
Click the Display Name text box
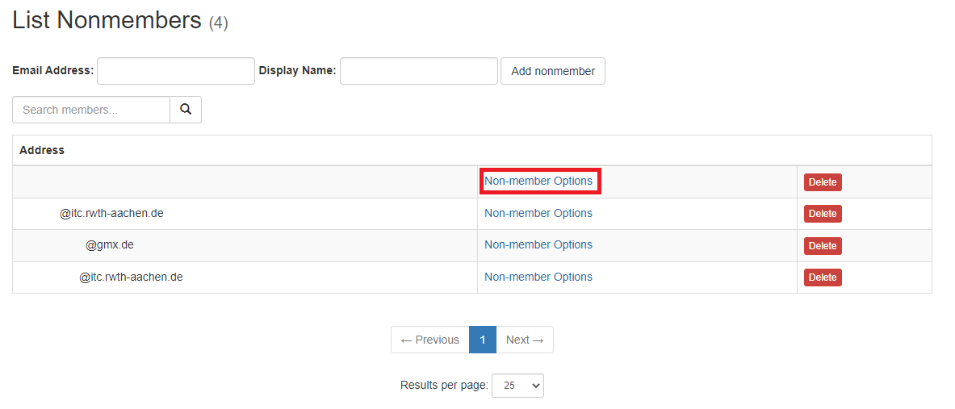click(x=418, y=71)
